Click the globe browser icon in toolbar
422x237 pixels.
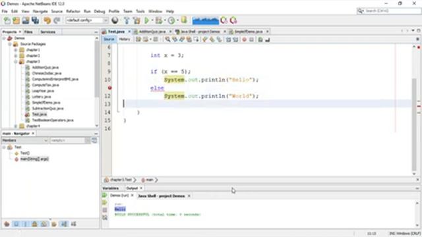click(115, 20)
